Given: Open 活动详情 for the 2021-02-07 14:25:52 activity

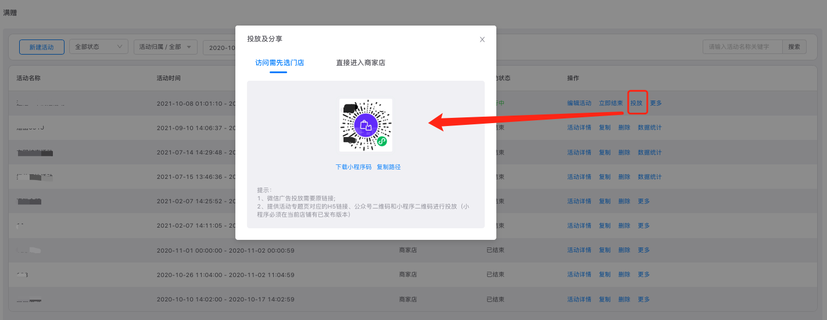Looking at the screenshot, I should click(579, 201).
